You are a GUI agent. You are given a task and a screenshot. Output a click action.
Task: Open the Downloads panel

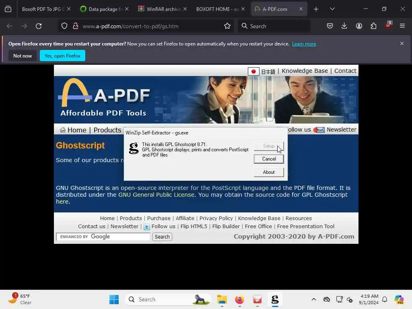344,26
